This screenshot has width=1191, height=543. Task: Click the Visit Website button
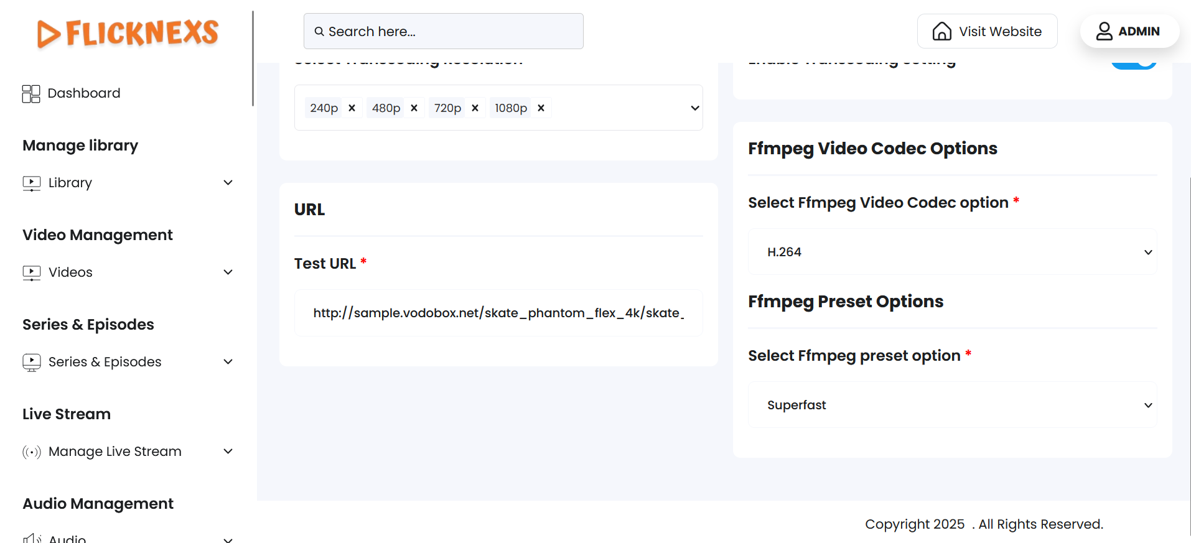pyautogui.click(x=987, y=31)
